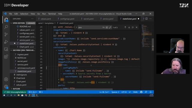Toggle Match Whole Word in find widget
Image resolution: width=192 pixels, height=108 pixels.
click(107, 27)
